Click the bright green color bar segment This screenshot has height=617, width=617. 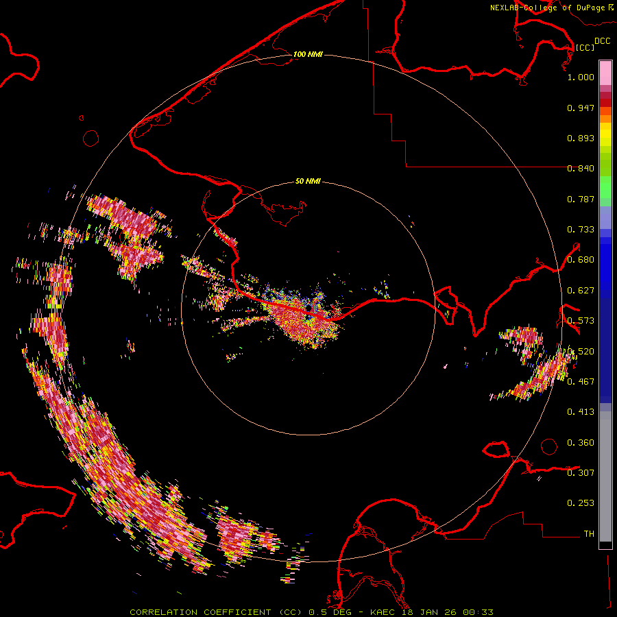click(x=605, y=187)
